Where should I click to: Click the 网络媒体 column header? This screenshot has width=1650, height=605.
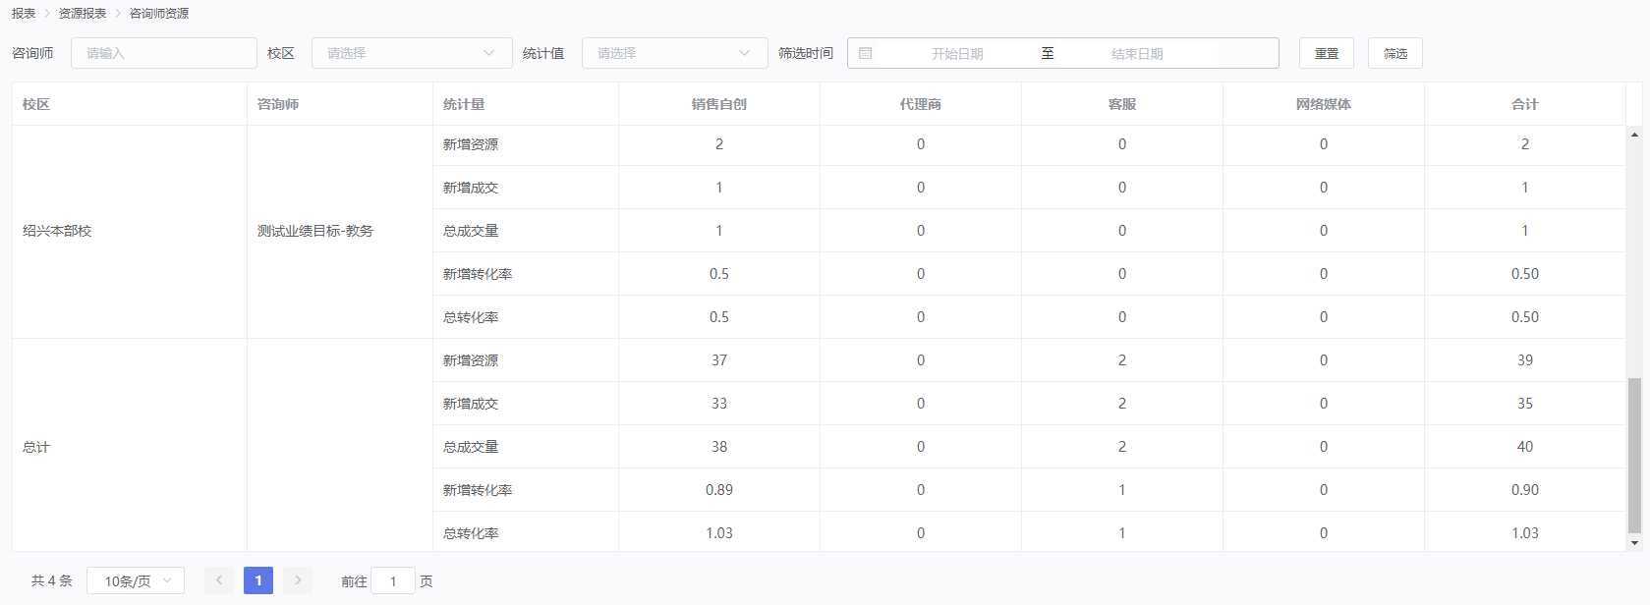pos(1324,104)
